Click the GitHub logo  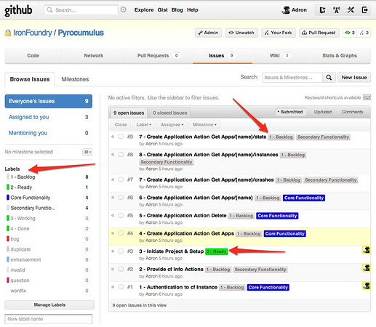[18, 10]
